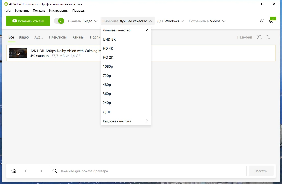Click the browser back arrow

pyautogui.click(x=27, y=171)
